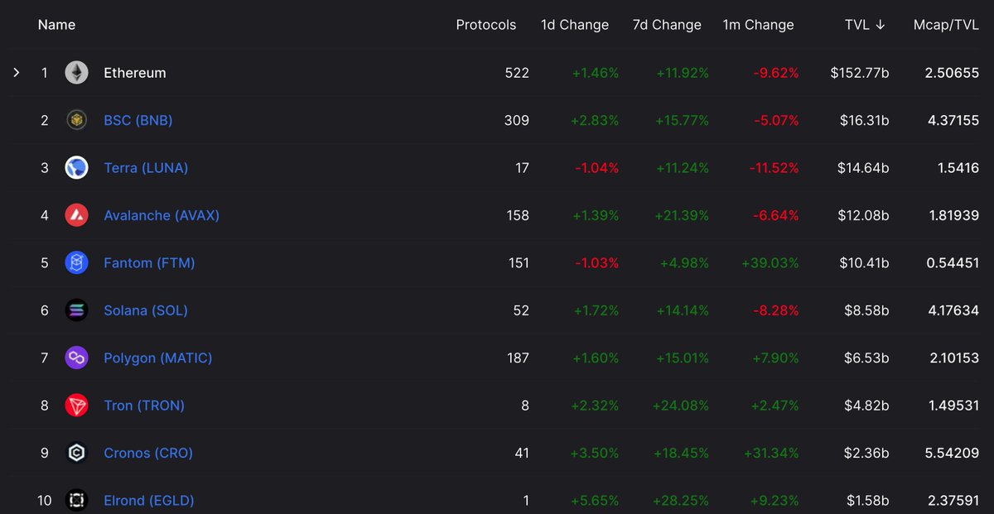The image size is (994, 514).
Task: Click Cronos's Mcap/TVL value 5.54209
Action: pos(952,453)
